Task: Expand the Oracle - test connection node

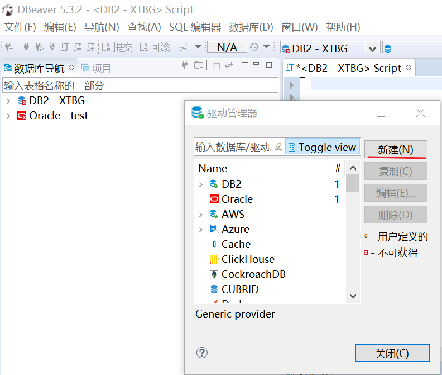Action: [x=8, y=116]
